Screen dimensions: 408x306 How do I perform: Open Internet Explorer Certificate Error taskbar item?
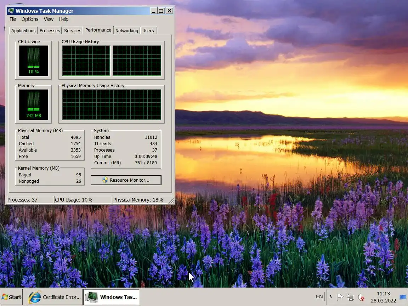coord(54,297)
